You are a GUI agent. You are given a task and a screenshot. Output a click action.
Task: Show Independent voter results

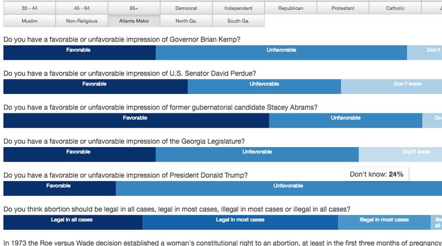pyautogui.click(x=238, y=8)
